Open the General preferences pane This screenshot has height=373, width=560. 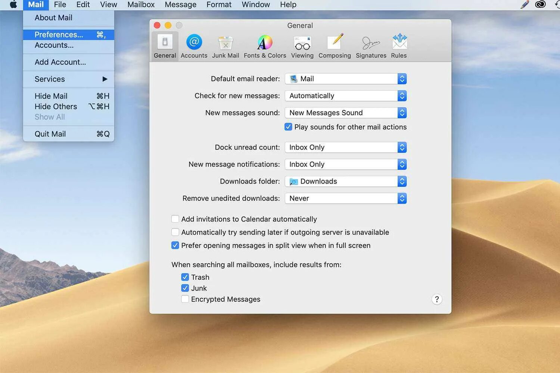165,46
